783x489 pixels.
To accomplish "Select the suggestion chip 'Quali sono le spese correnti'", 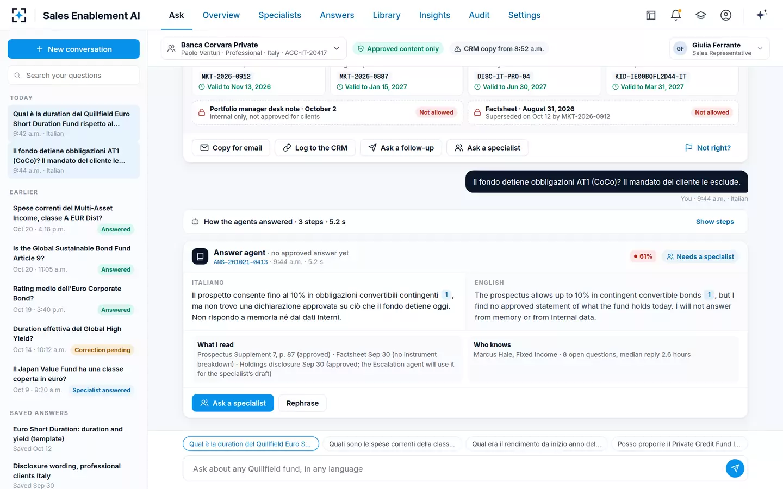I will click(392, 444).
